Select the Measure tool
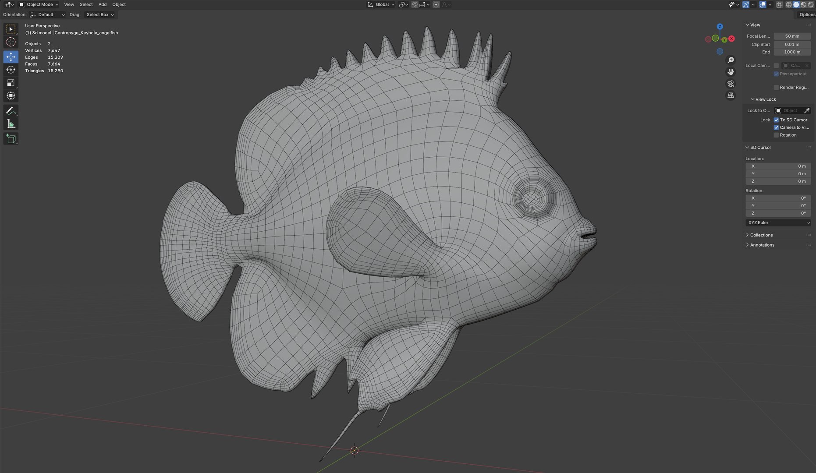816x473 pixels. click(11, 124)
